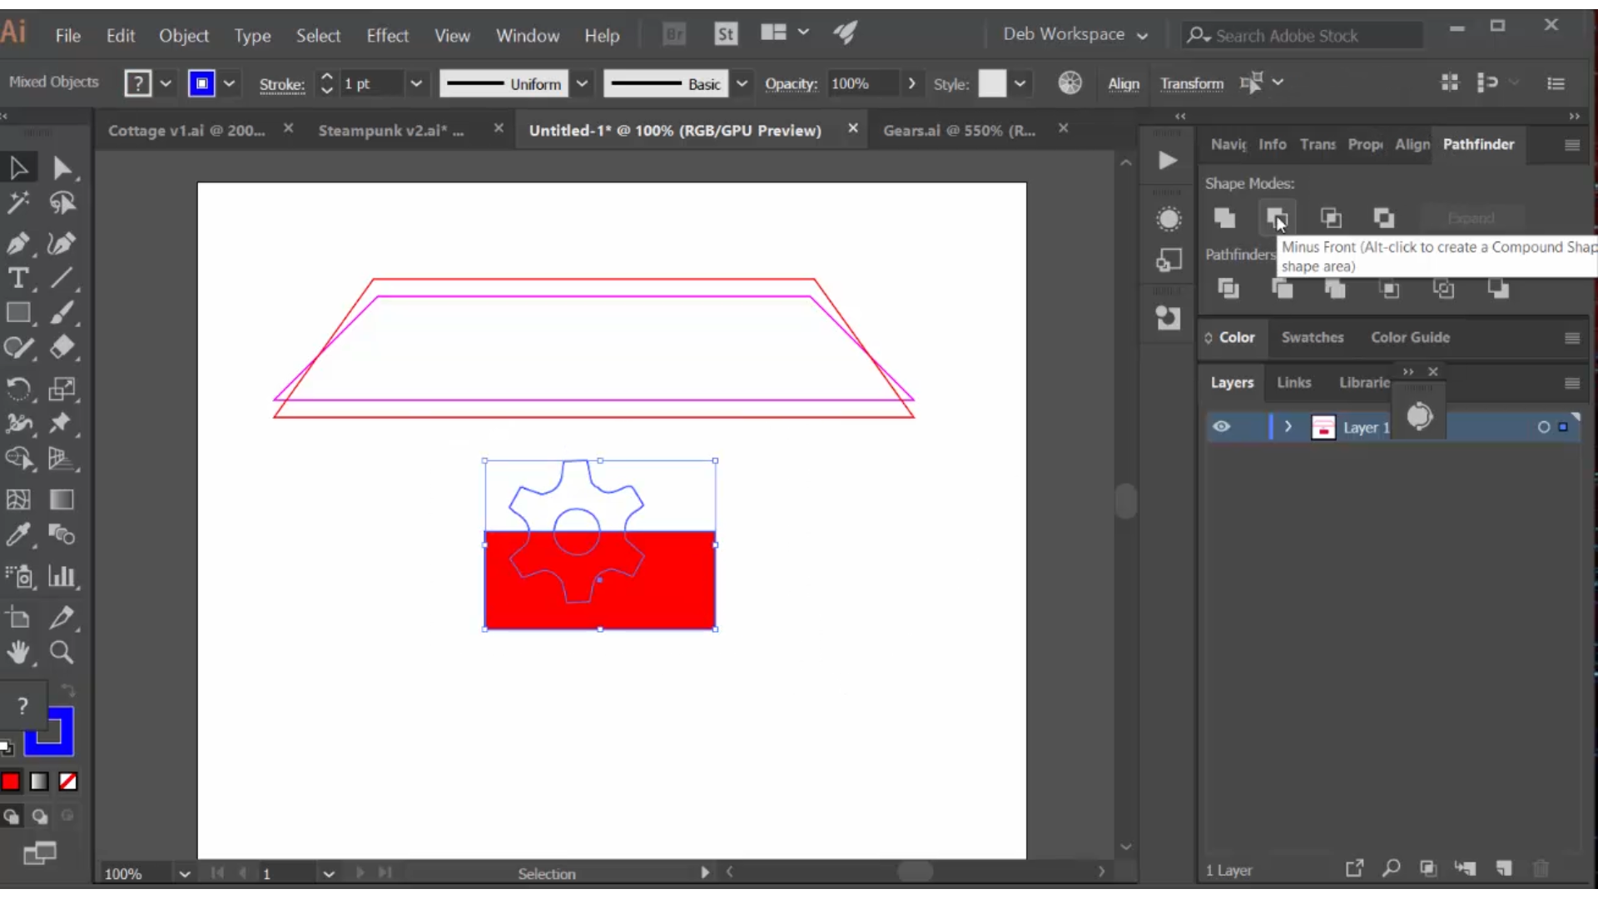Viewport: 1598px width, 899px height.
Task: Select the Intersect shape mode icon
Action: point(1330,218)
